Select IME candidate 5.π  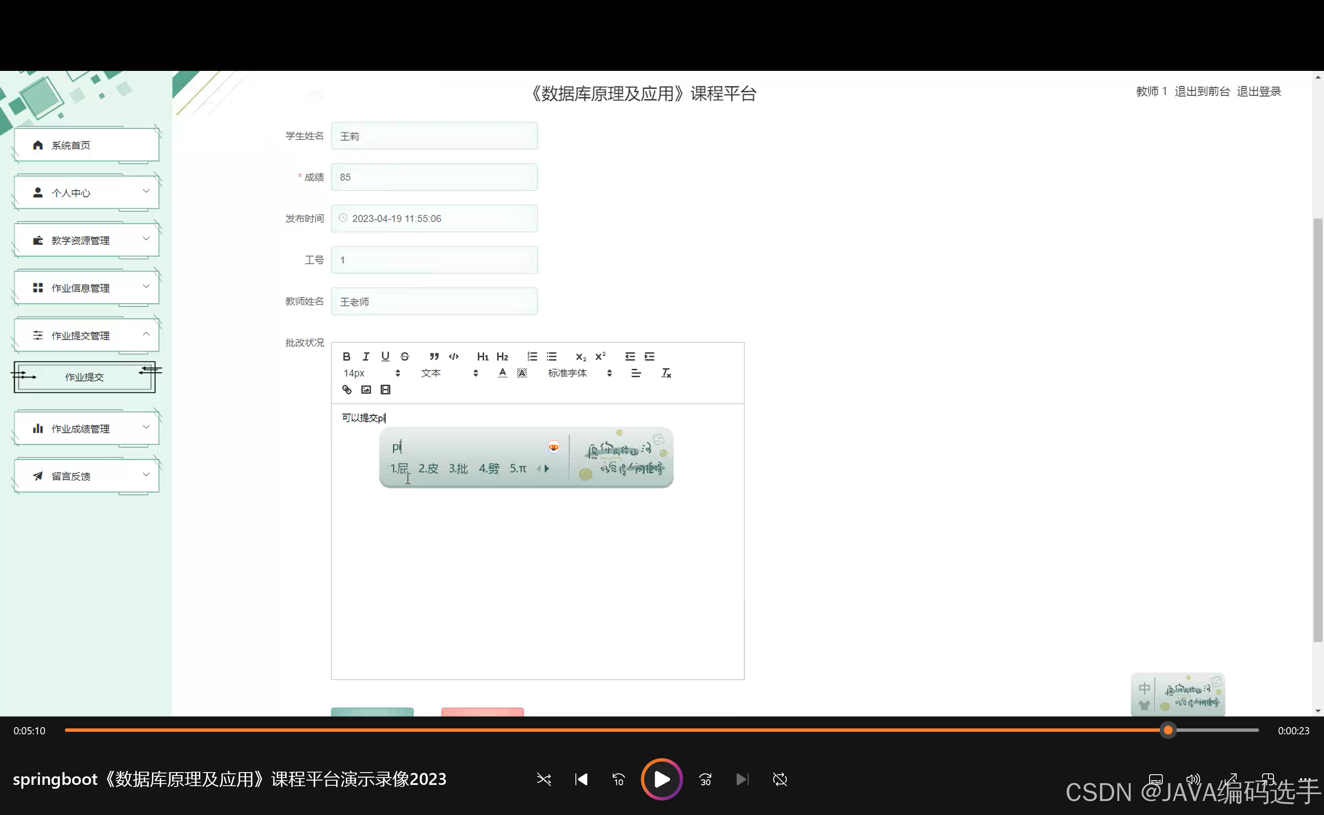click(x=518, y=468)
